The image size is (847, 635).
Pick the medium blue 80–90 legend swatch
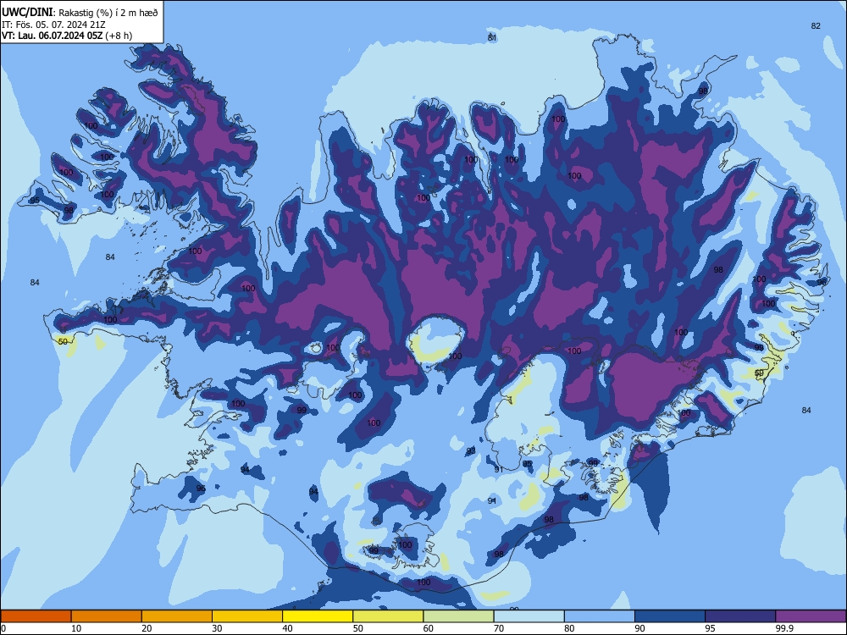click(600, 616)
